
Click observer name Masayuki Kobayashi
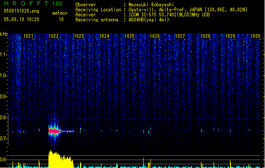151,5
